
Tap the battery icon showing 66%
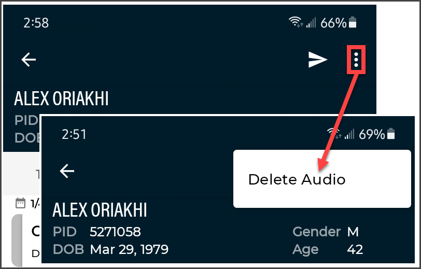click(x=353, y=22)
